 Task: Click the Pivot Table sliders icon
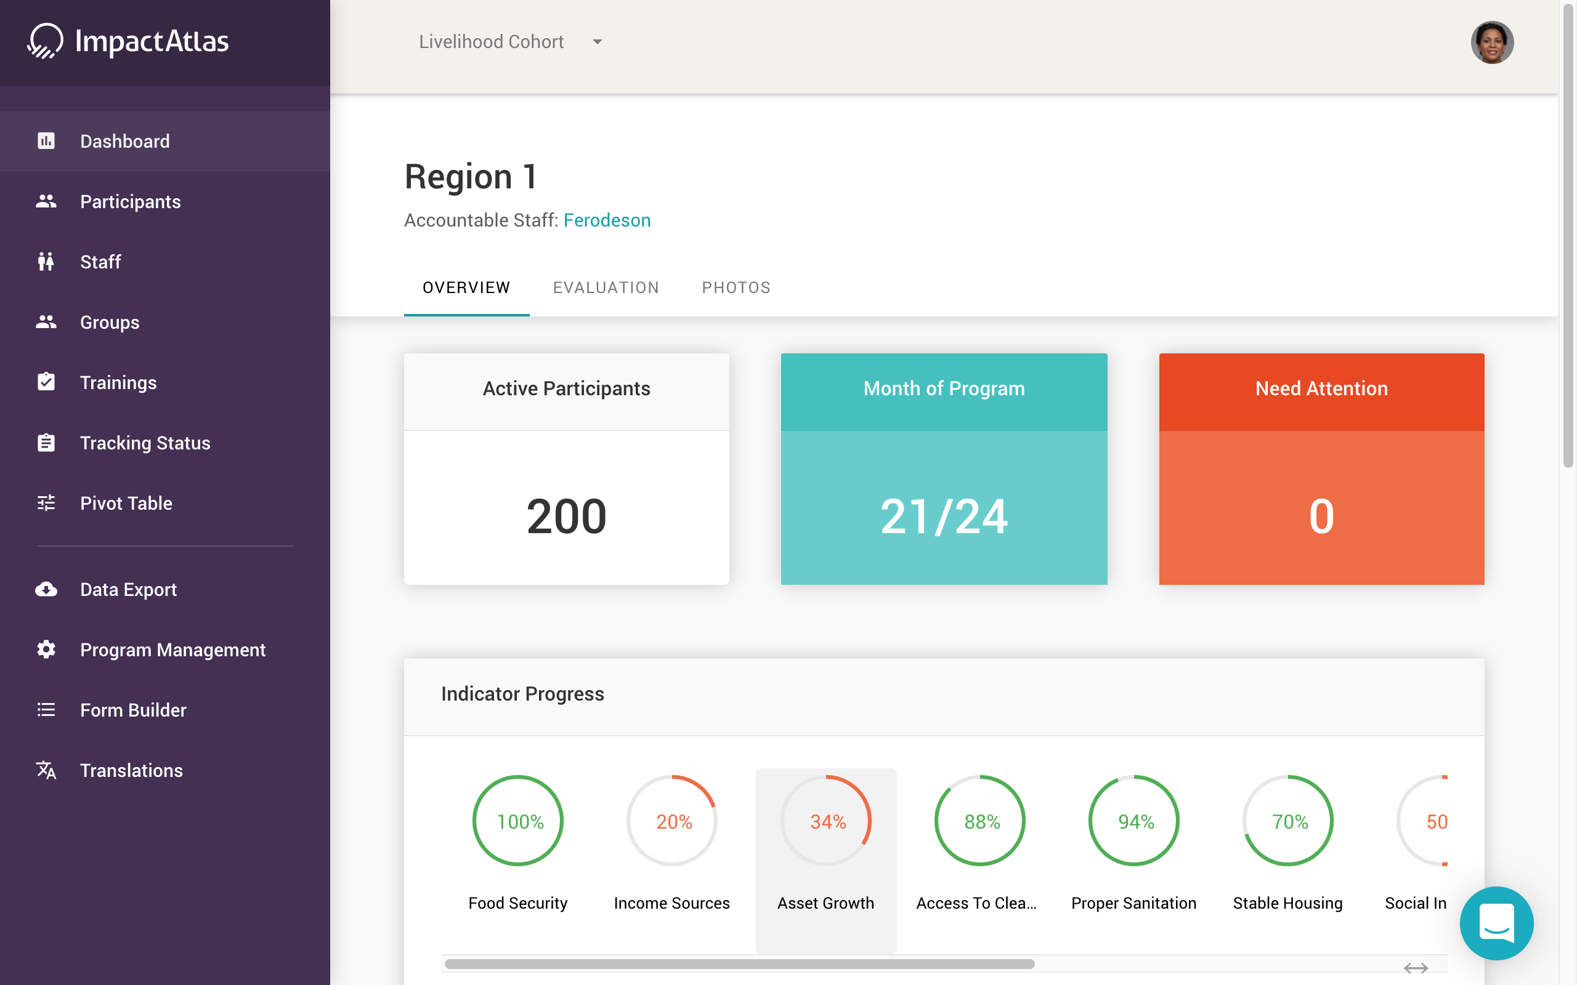(46, 503)
